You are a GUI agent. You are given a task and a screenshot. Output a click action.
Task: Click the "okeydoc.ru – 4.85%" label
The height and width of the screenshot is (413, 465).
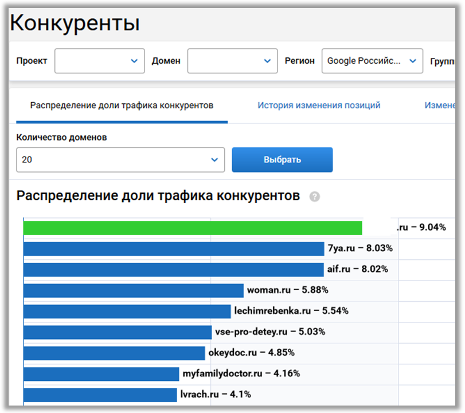(x=252, y=352)
